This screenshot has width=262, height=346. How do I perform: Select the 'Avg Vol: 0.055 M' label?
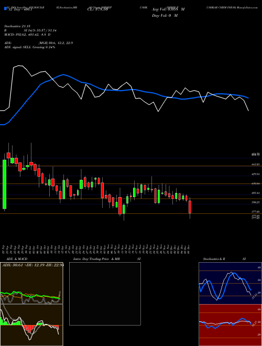coord(168,9)
